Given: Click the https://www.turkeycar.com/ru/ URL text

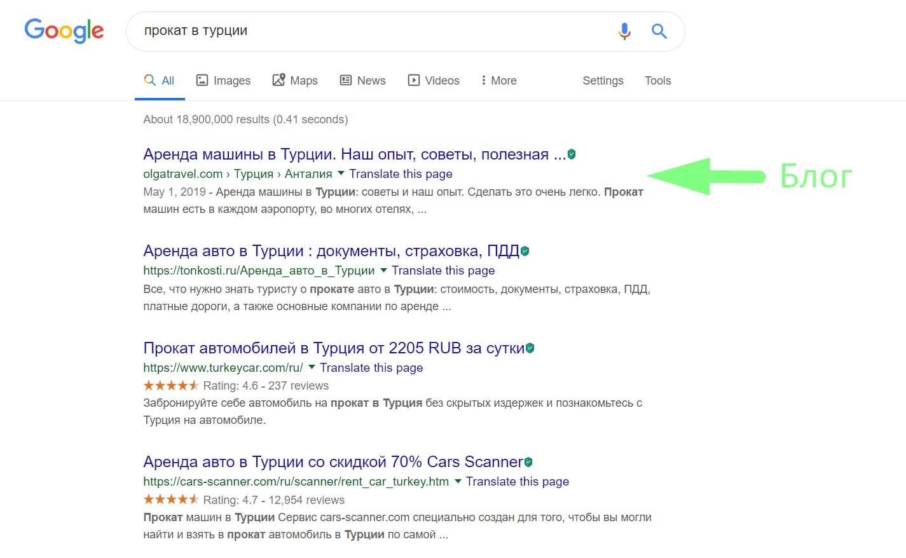Looking at the screenshot, I should [223, 368].
